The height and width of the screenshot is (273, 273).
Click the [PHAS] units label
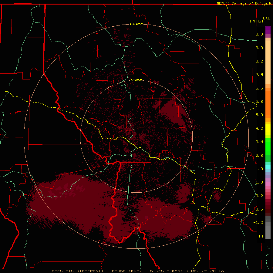click(x=256, y=21)
